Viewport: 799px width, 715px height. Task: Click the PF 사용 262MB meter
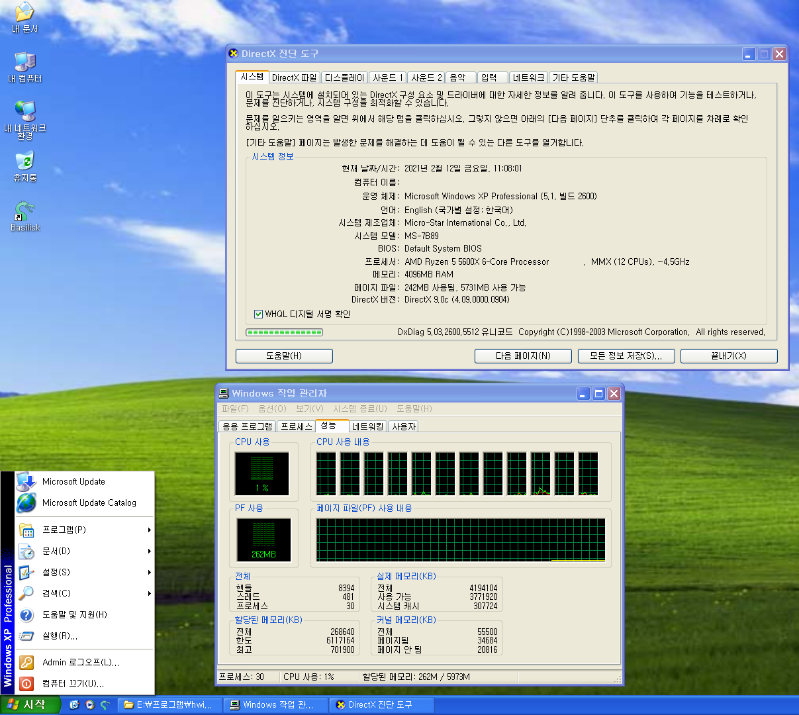tap(263, 540)
